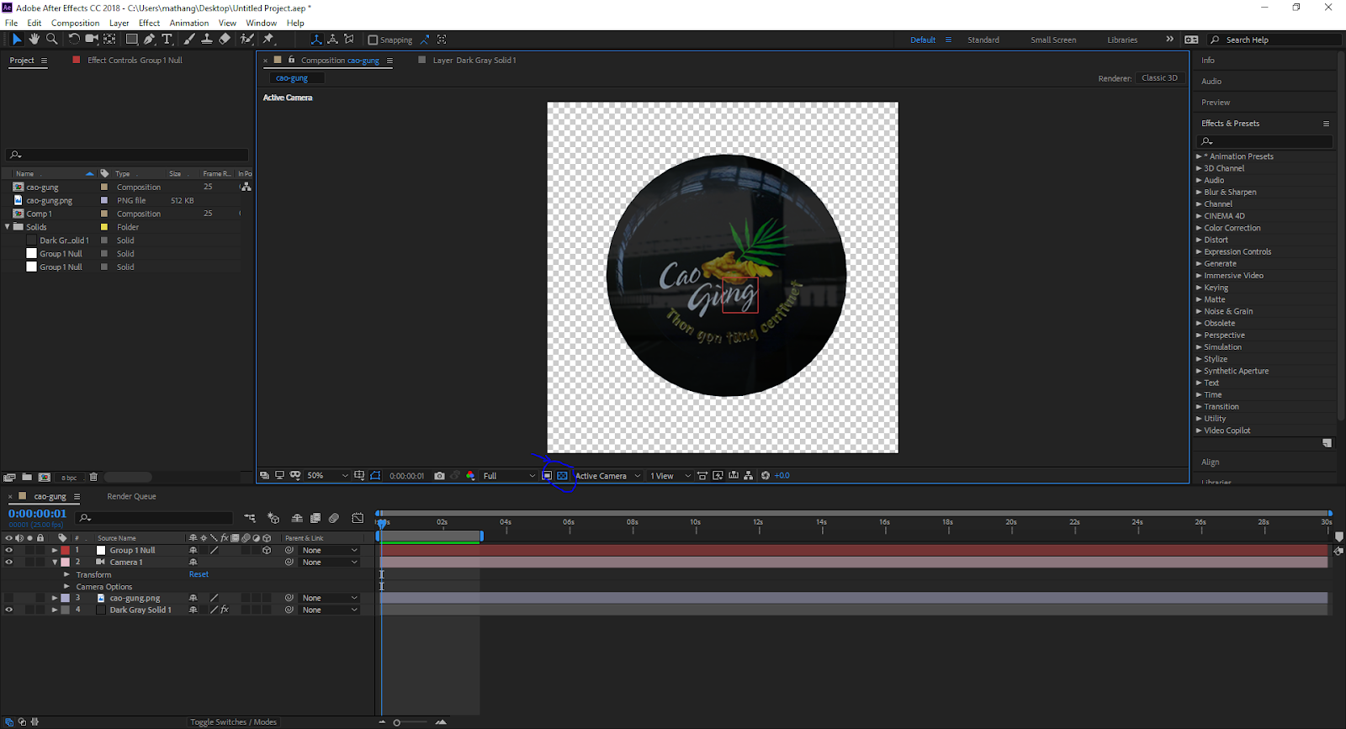This screenshot has width=1346, height=729.
Task: Open the Classic 3D renderer button
Action: pyautogui.click(x=1159, y=77)
